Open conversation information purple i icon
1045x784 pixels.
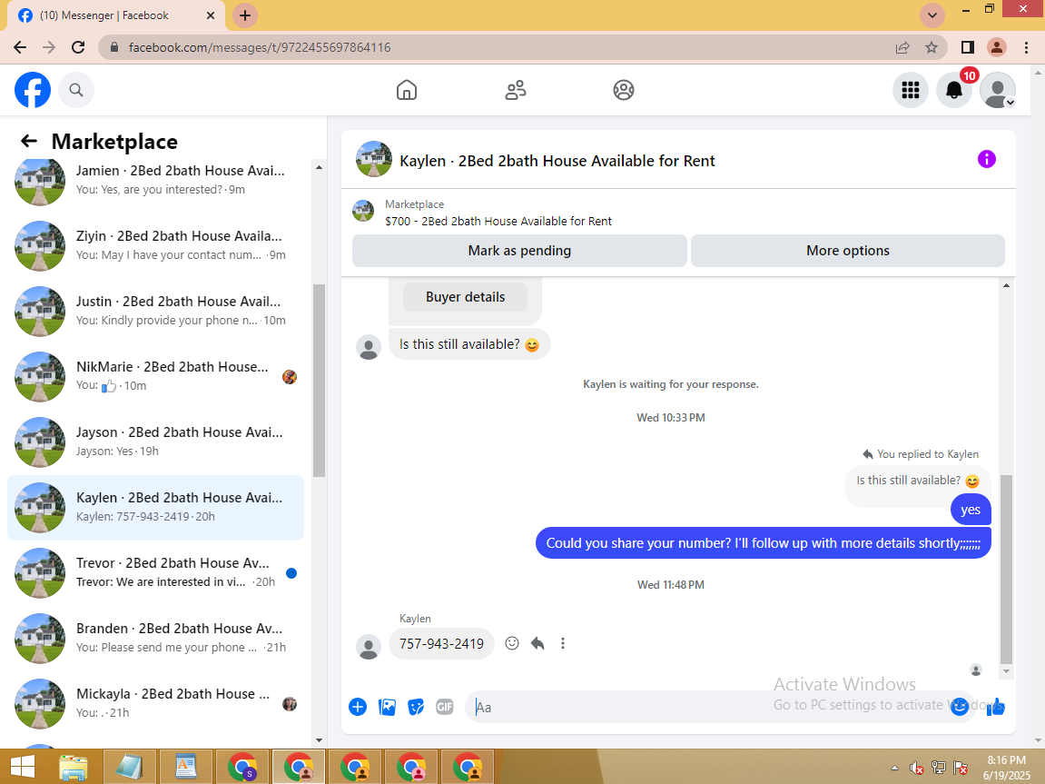pos(986,159)
